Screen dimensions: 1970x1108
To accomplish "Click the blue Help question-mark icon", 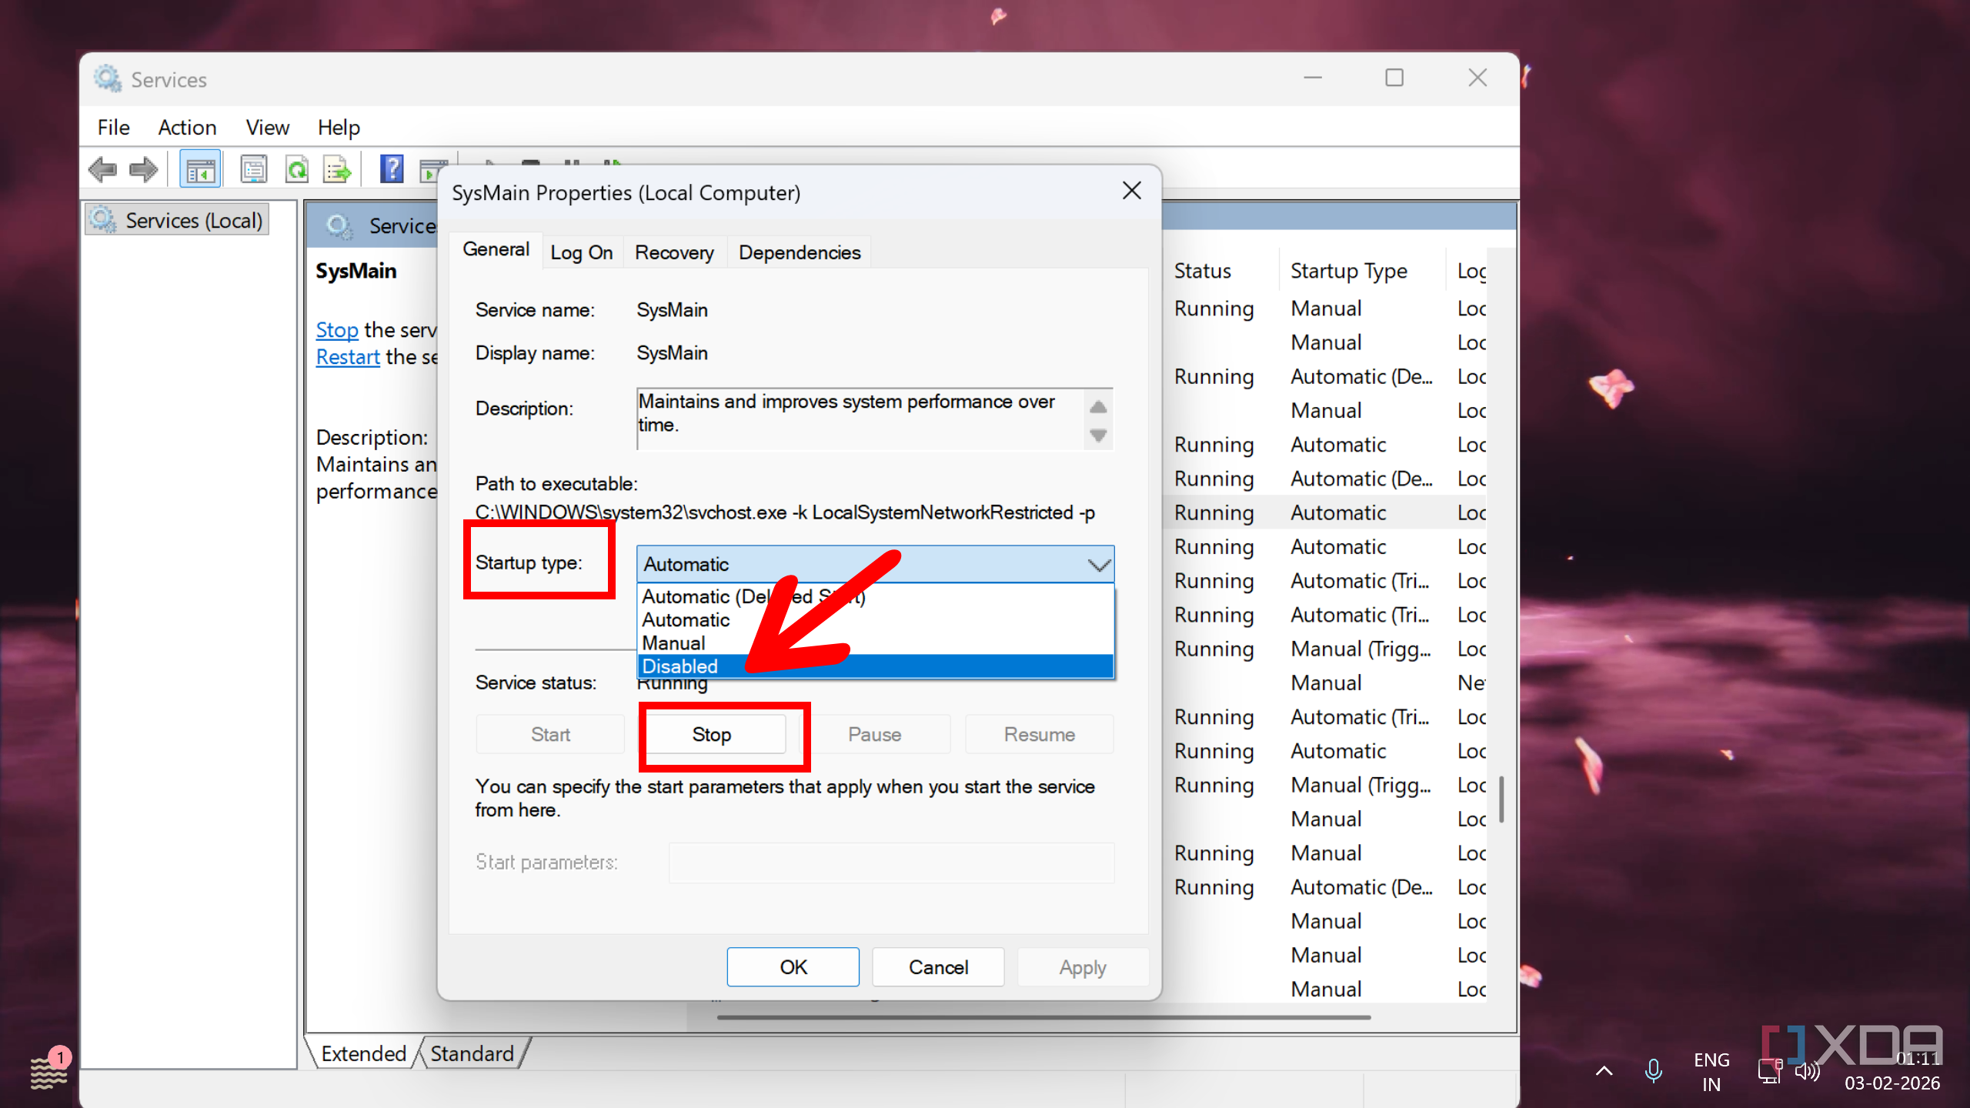I will point(392,169).
